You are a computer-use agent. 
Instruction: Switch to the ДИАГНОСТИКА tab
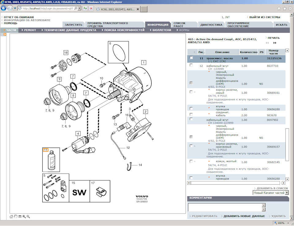211,25
